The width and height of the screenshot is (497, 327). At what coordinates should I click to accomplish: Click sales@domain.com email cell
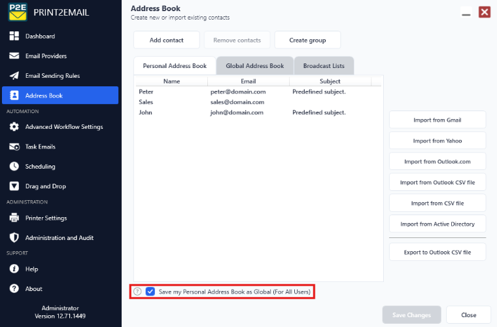pos(237,102)
